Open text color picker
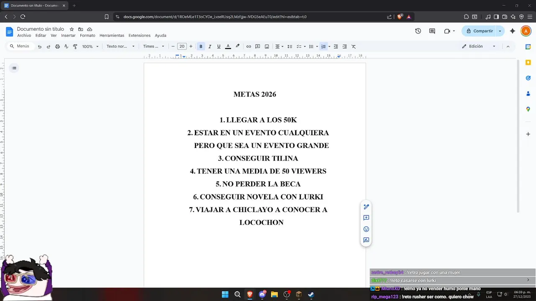 [x=228, y=46]
